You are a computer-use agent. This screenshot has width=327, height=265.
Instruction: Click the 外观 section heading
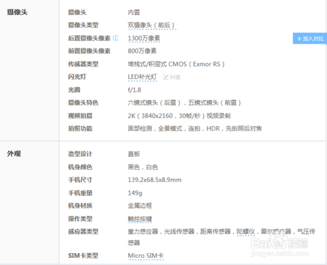(x=14, y=154)
